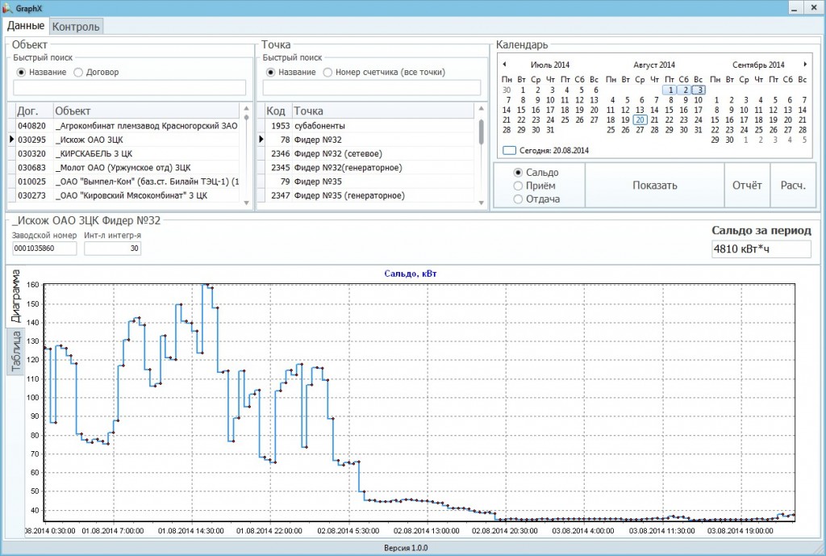Open the Диаграмма vertical tab
Image resolution: width=826 pixels, height=556 pixels.
point(15,297)
